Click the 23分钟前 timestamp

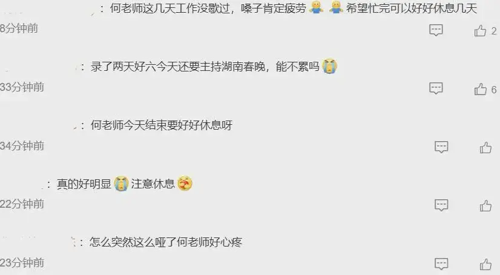[x=22, y=262]
